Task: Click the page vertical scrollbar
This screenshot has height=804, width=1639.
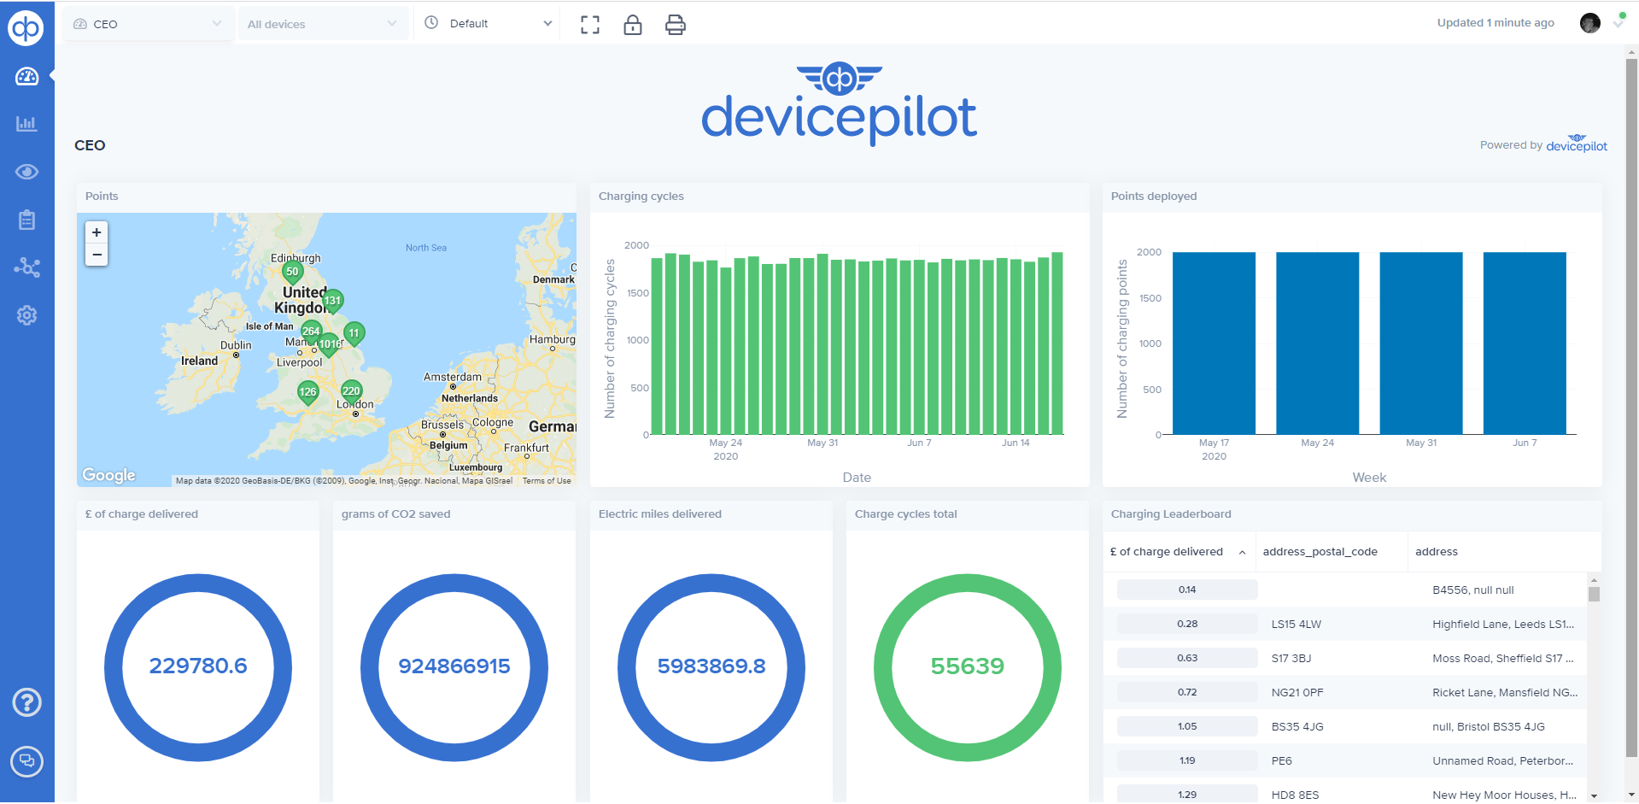Action: click(1632, 408)
